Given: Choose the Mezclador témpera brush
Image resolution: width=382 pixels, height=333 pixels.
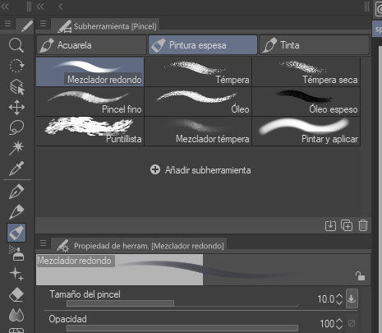Looking at the screenshot, I should pyautogui.click(x=198, y=131).
